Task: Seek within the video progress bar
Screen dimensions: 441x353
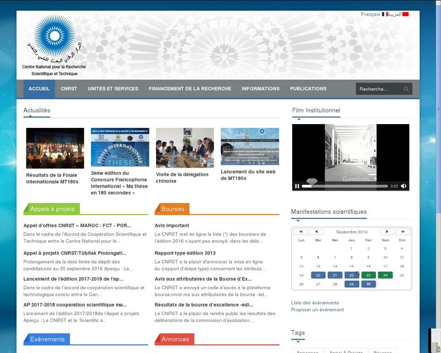Action: [x=345, y=186]
